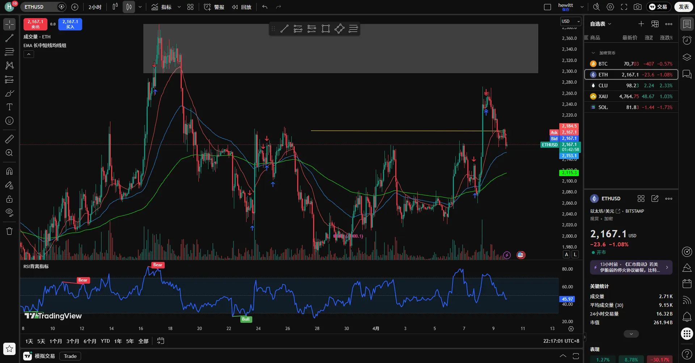Toggle auto scale with A button
The image size is (695, 363).
click(567, 255)
